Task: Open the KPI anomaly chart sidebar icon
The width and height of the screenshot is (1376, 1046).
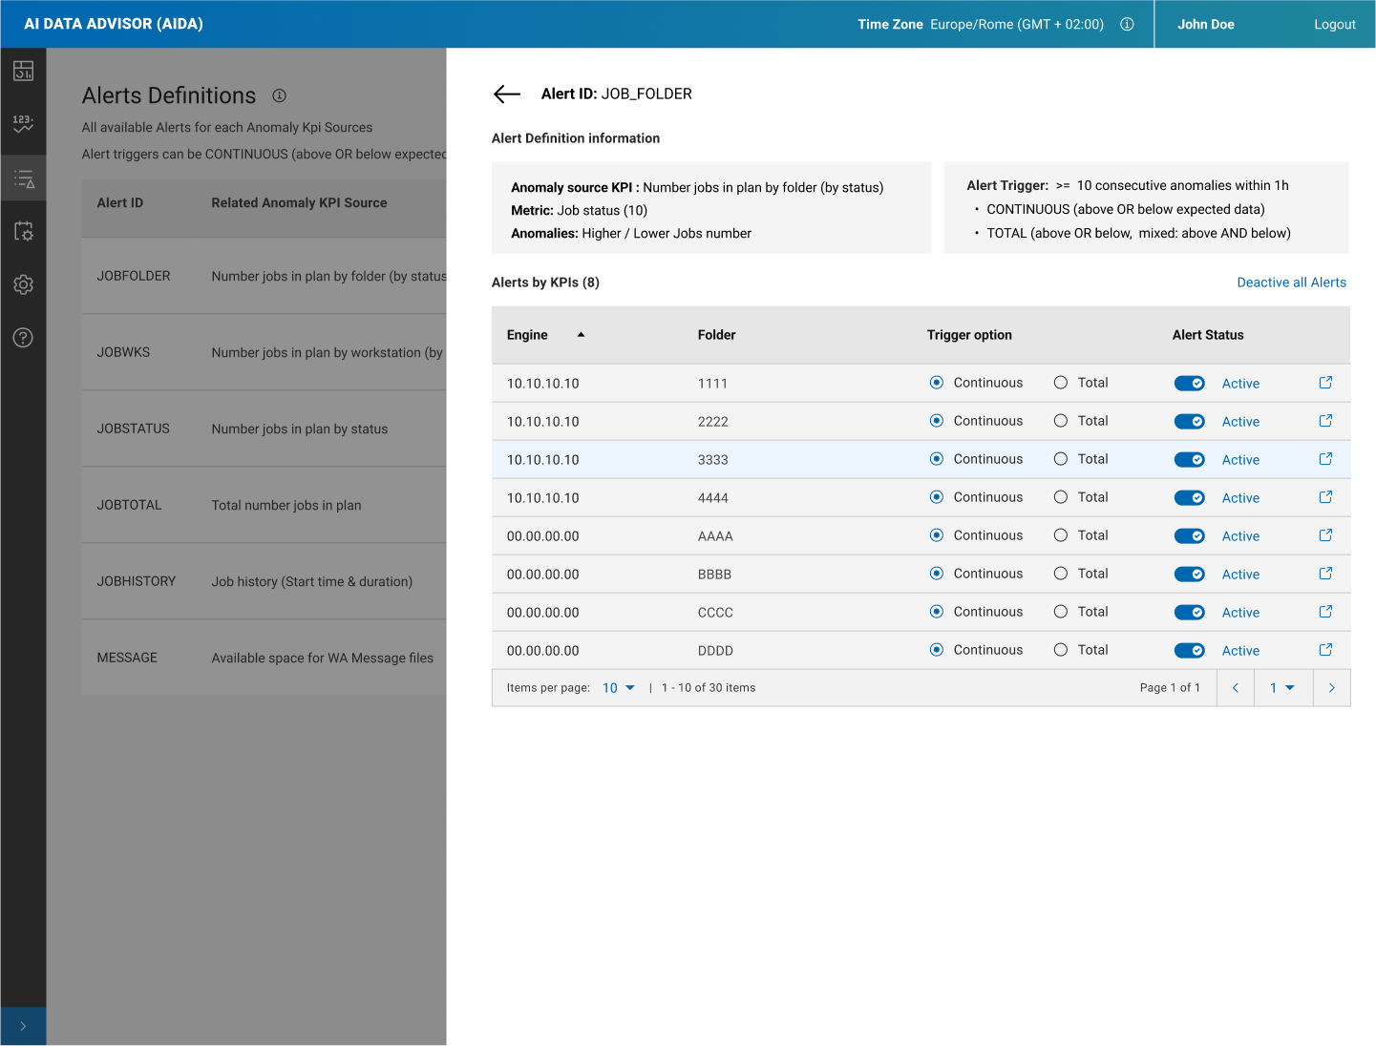Action: click(23, 123)
